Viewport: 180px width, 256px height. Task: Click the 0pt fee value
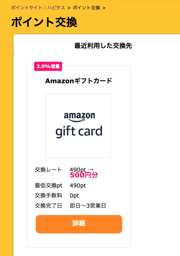74,196
